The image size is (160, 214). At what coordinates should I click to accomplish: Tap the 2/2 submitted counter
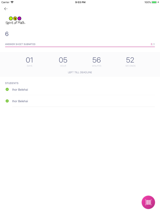153,44
